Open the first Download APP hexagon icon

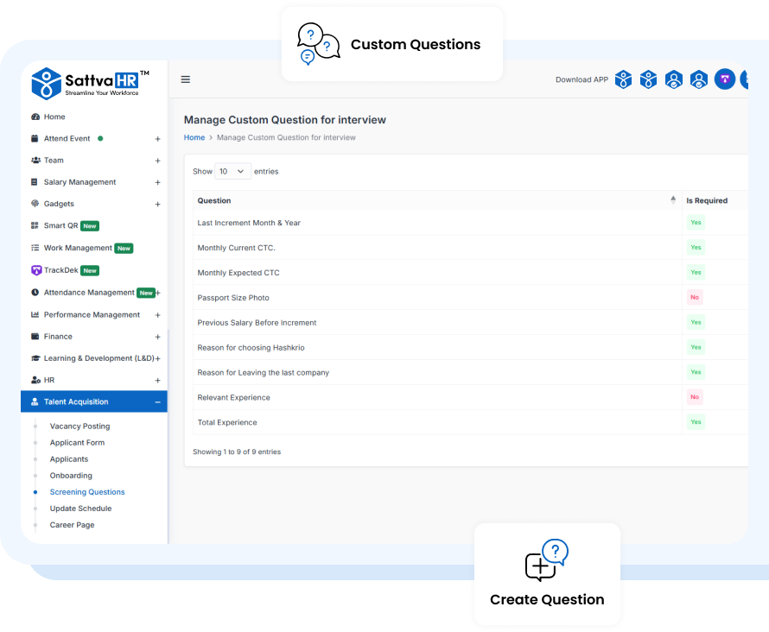623,79
